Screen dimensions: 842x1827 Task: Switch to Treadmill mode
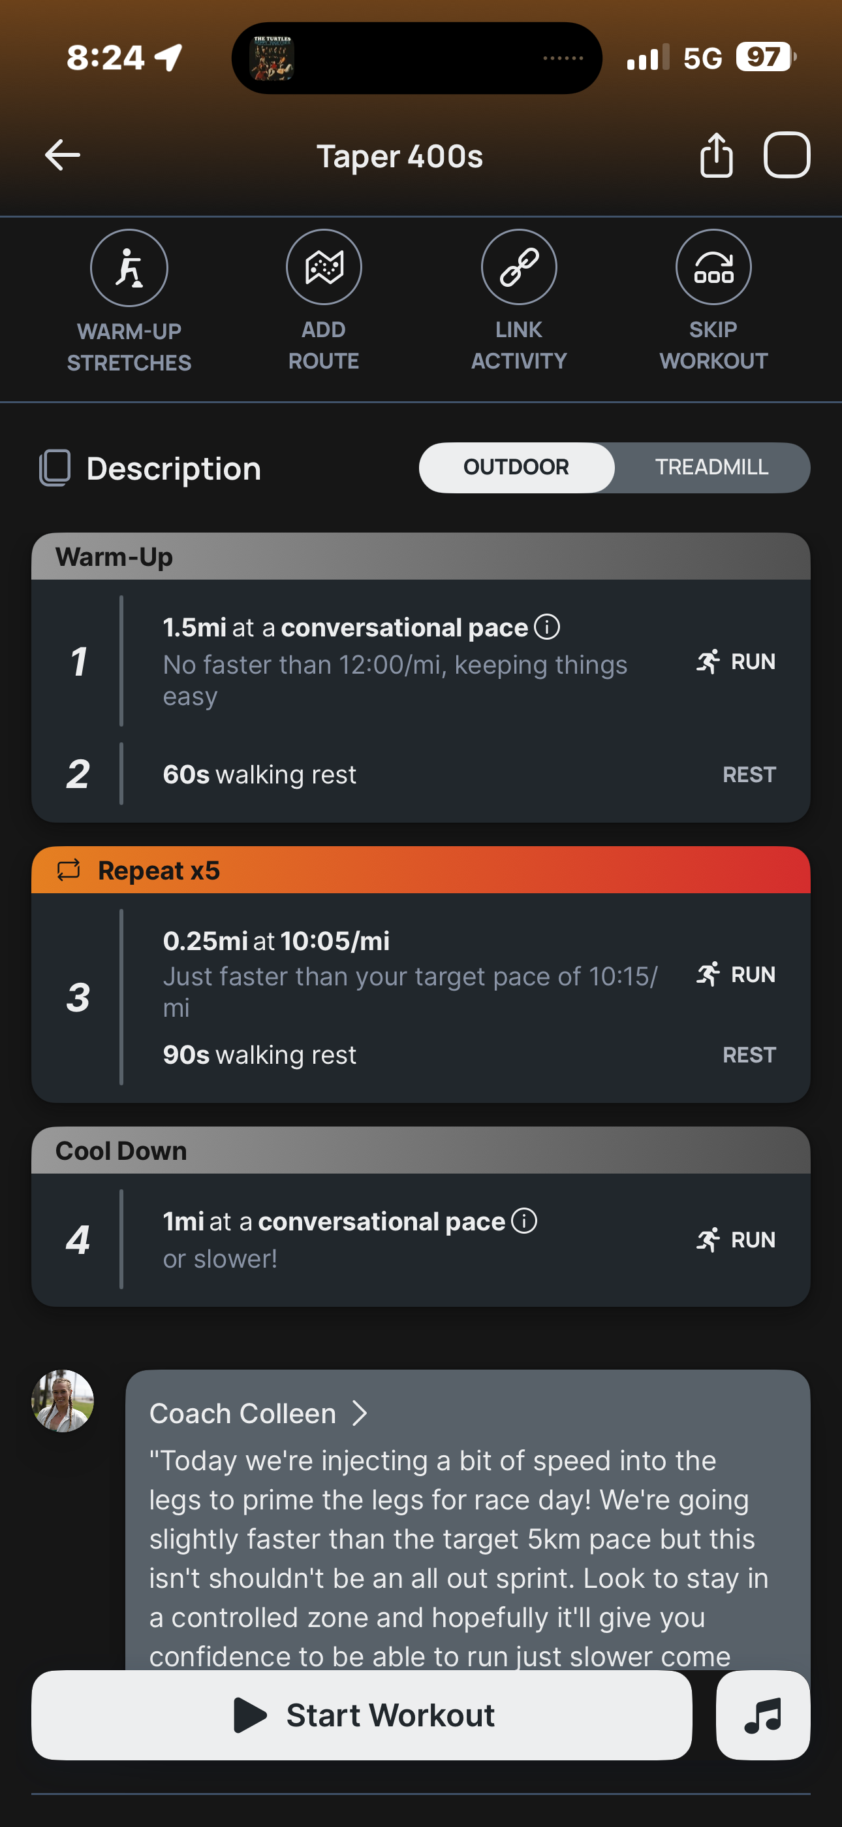tap(711, 467)
